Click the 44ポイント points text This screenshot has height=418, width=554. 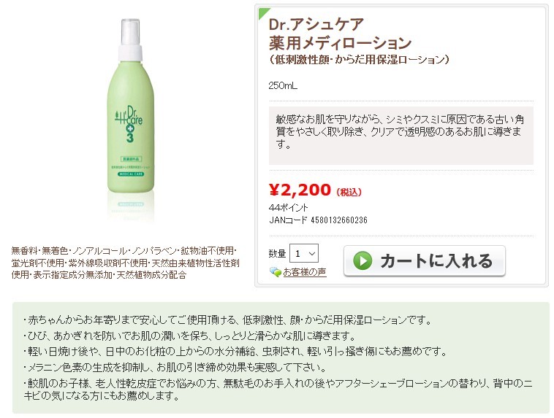pos(288,207)
